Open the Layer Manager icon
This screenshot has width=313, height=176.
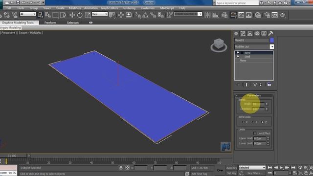(x=224, y=15)
